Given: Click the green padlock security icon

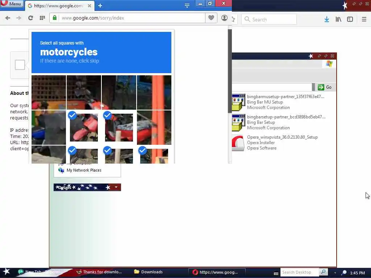Looking at the screenshot, I should tap(55, 18).
